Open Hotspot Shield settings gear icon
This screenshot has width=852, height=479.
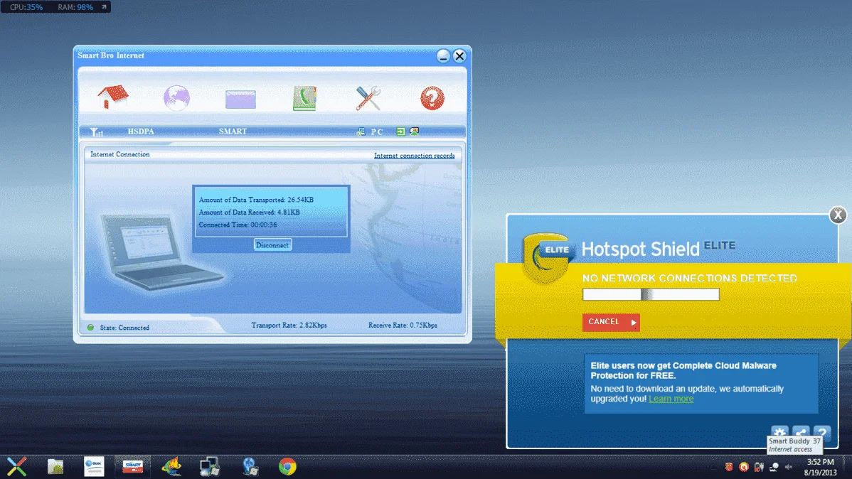779,432
